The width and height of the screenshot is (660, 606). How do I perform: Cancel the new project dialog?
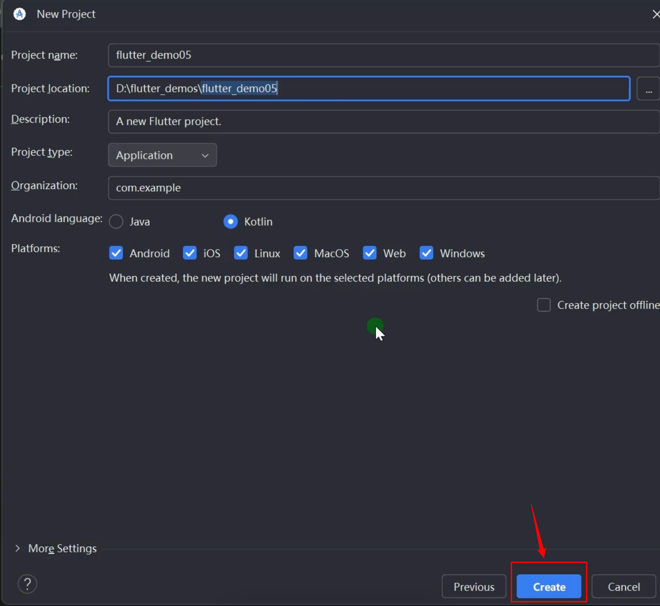click(624, 586)
